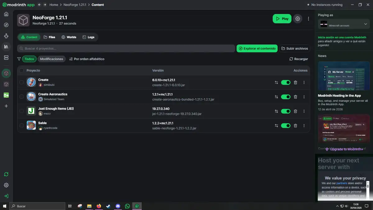Screen dimensions: 373x210
Task: Open more options menu for Create mod
Action: point(304,82)
